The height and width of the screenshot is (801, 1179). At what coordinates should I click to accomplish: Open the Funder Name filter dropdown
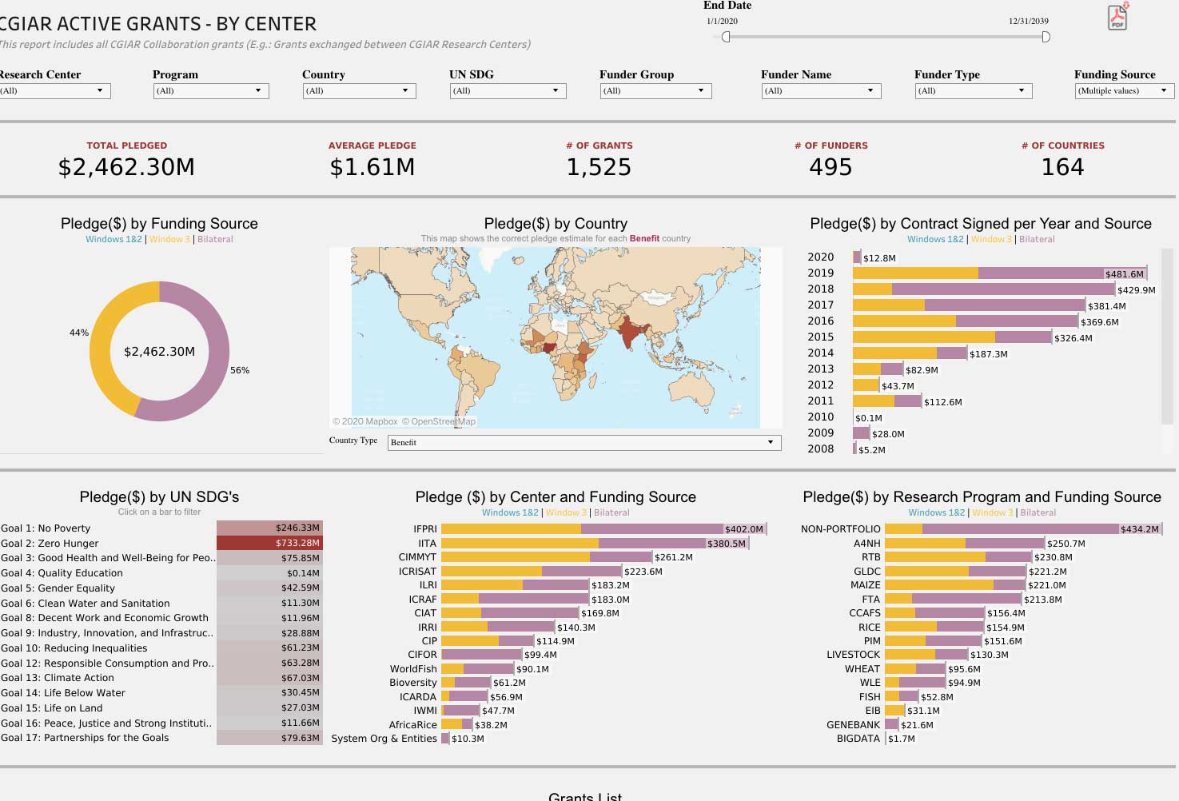click(871, 90)
